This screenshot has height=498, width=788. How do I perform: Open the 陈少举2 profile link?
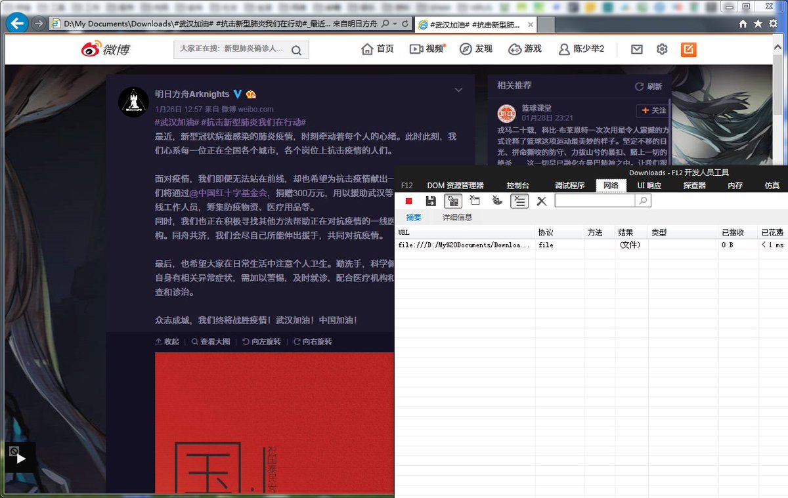point(581,49)
